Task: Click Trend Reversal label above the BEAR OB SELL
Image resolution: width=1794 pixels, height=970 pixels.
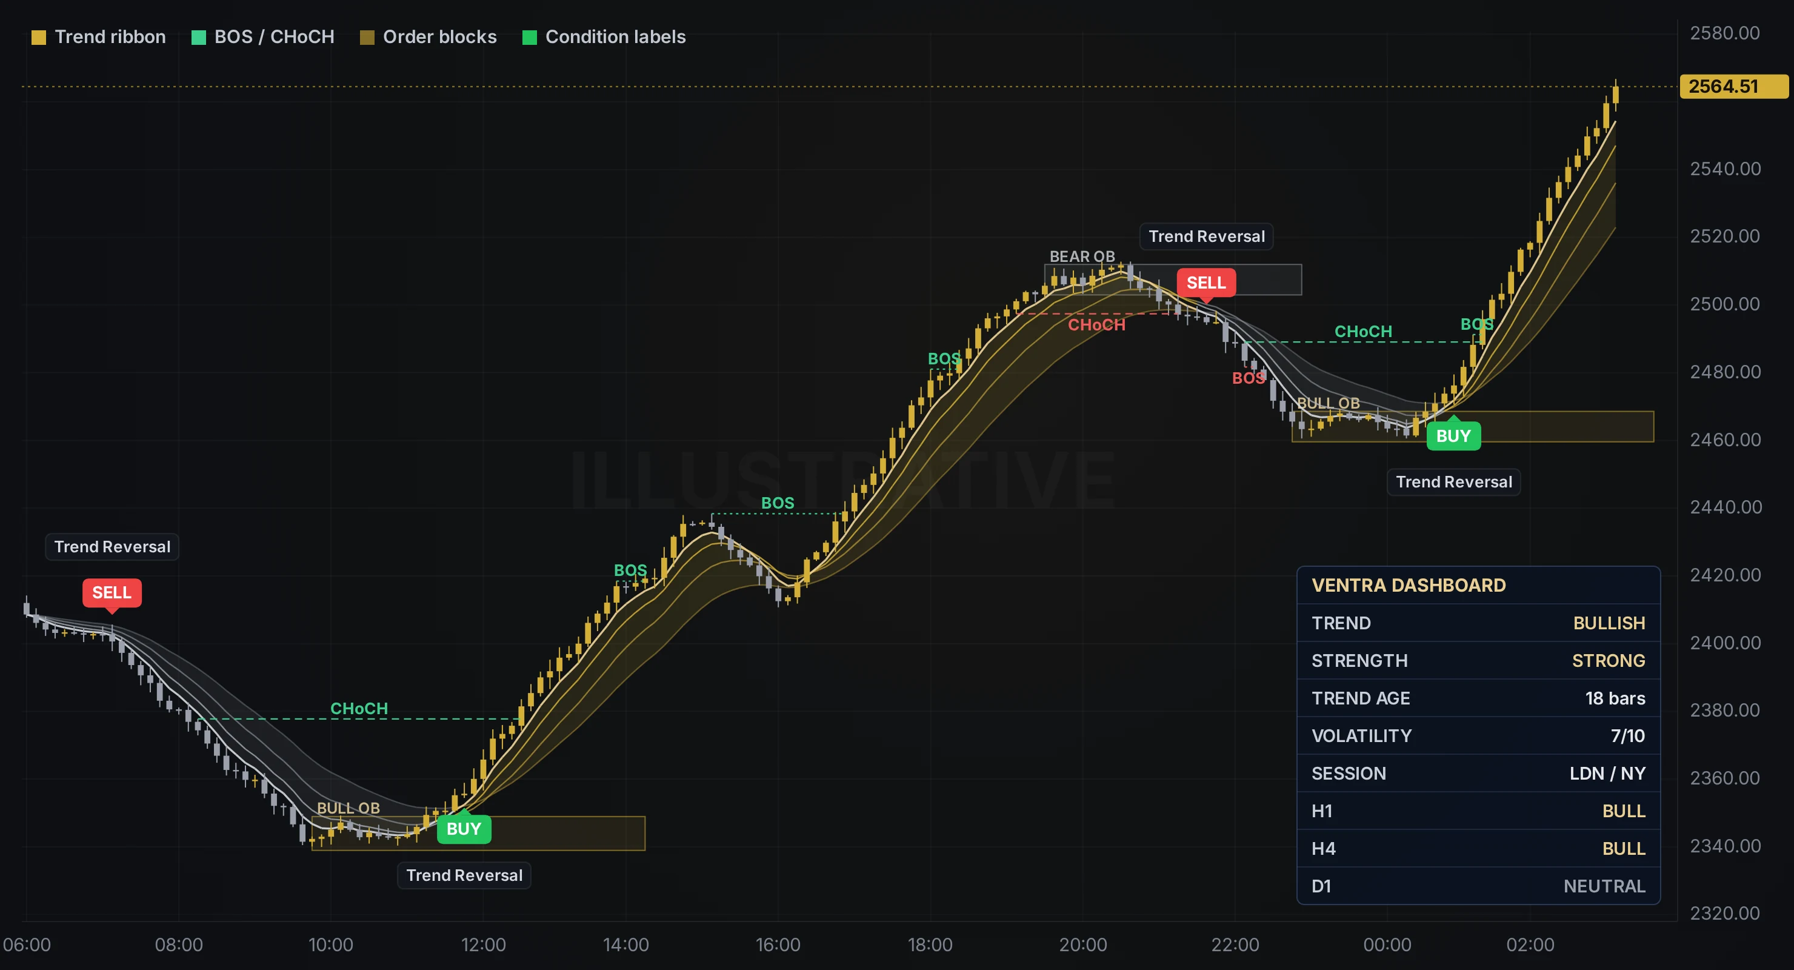Action: point(1207,237)
